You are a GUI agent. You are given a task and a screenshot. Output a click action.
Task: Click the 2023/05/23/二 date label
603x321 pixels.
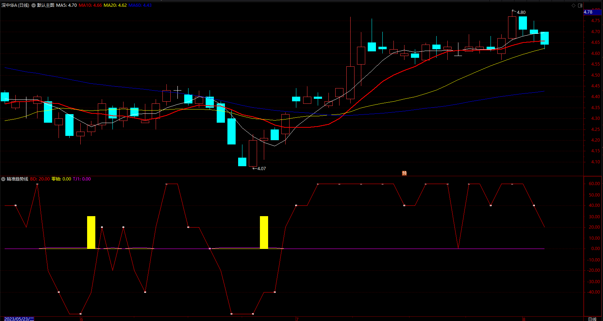pos(19,319)
